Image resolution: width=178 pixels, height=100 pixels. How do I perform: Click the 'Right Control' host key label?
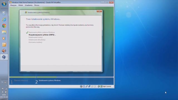pyautogui.click(x=107, y=86)
